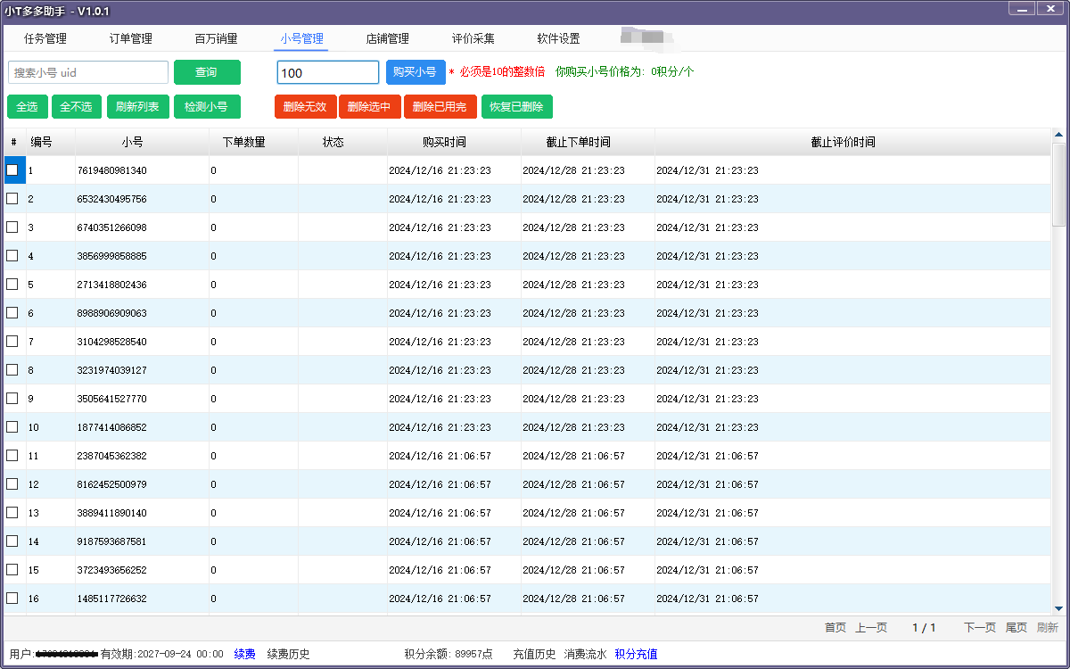Go to first page with 首页
Screen dimensions: 1070x669
835,628
